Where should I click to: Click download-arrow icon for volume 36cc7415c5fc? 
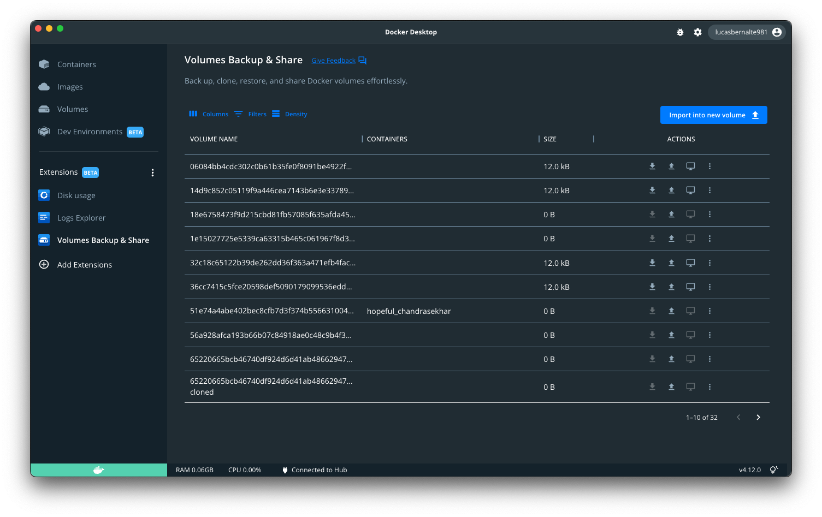pyautogui.click(x=652, y=287)
